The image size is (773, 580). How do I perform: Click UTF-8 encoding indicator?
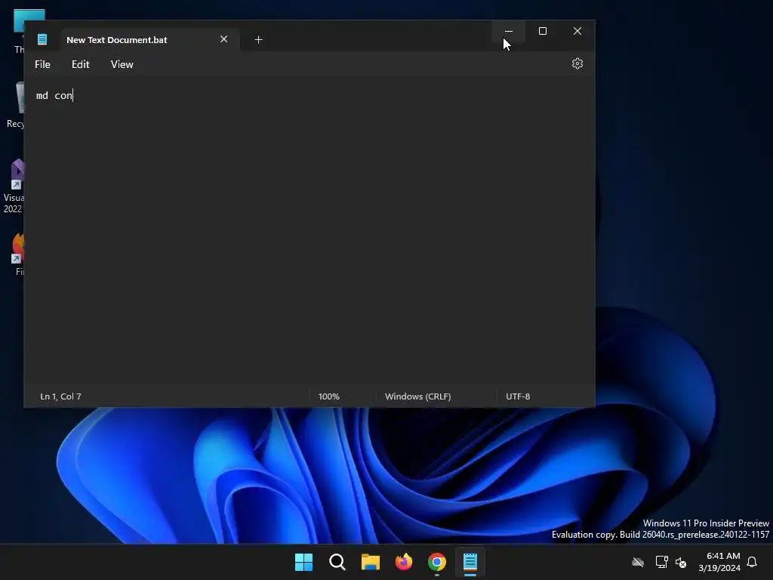(x=518, y=396)
